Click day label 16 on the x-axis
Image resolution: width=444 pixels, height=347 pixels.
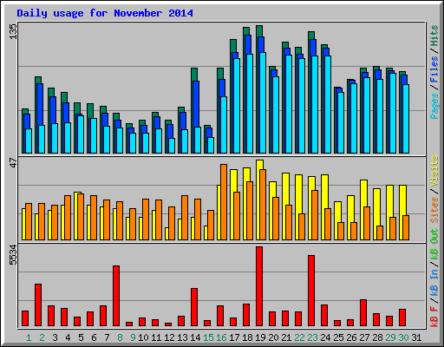221,337
